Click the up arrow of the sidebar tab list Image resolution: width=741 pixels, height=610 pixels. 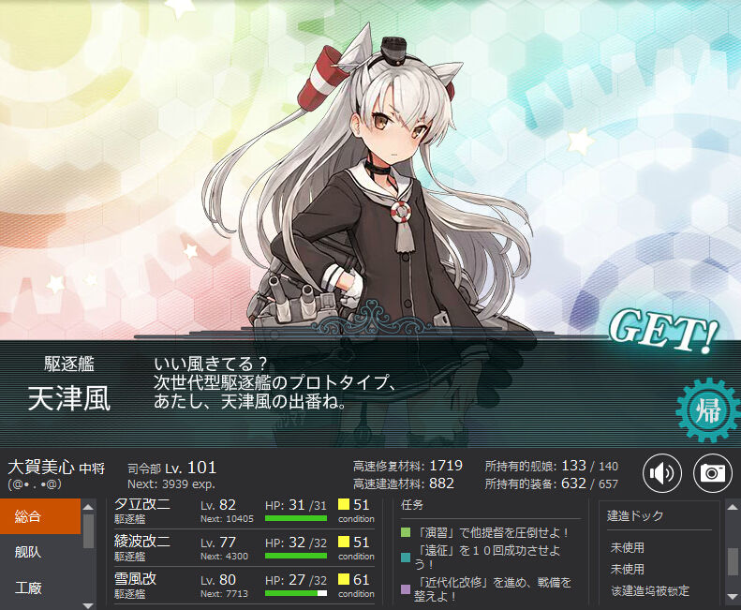[88, 507]
